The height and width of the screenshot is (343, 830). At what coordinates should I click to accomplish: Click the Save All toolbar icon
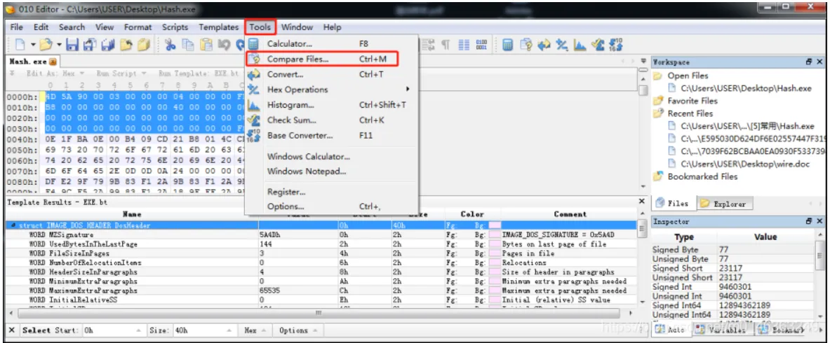pyautogui.click(x=107, y=45)
